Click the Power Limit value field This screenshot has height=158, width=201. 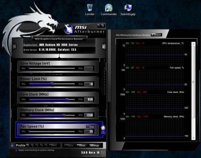point(89,84)
